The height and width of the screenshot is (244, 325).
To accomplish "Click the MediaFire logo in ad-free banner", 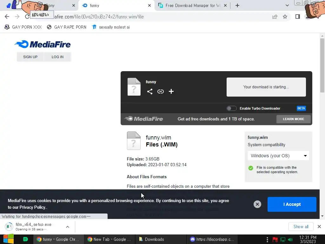I will click(x=143, y=119).
